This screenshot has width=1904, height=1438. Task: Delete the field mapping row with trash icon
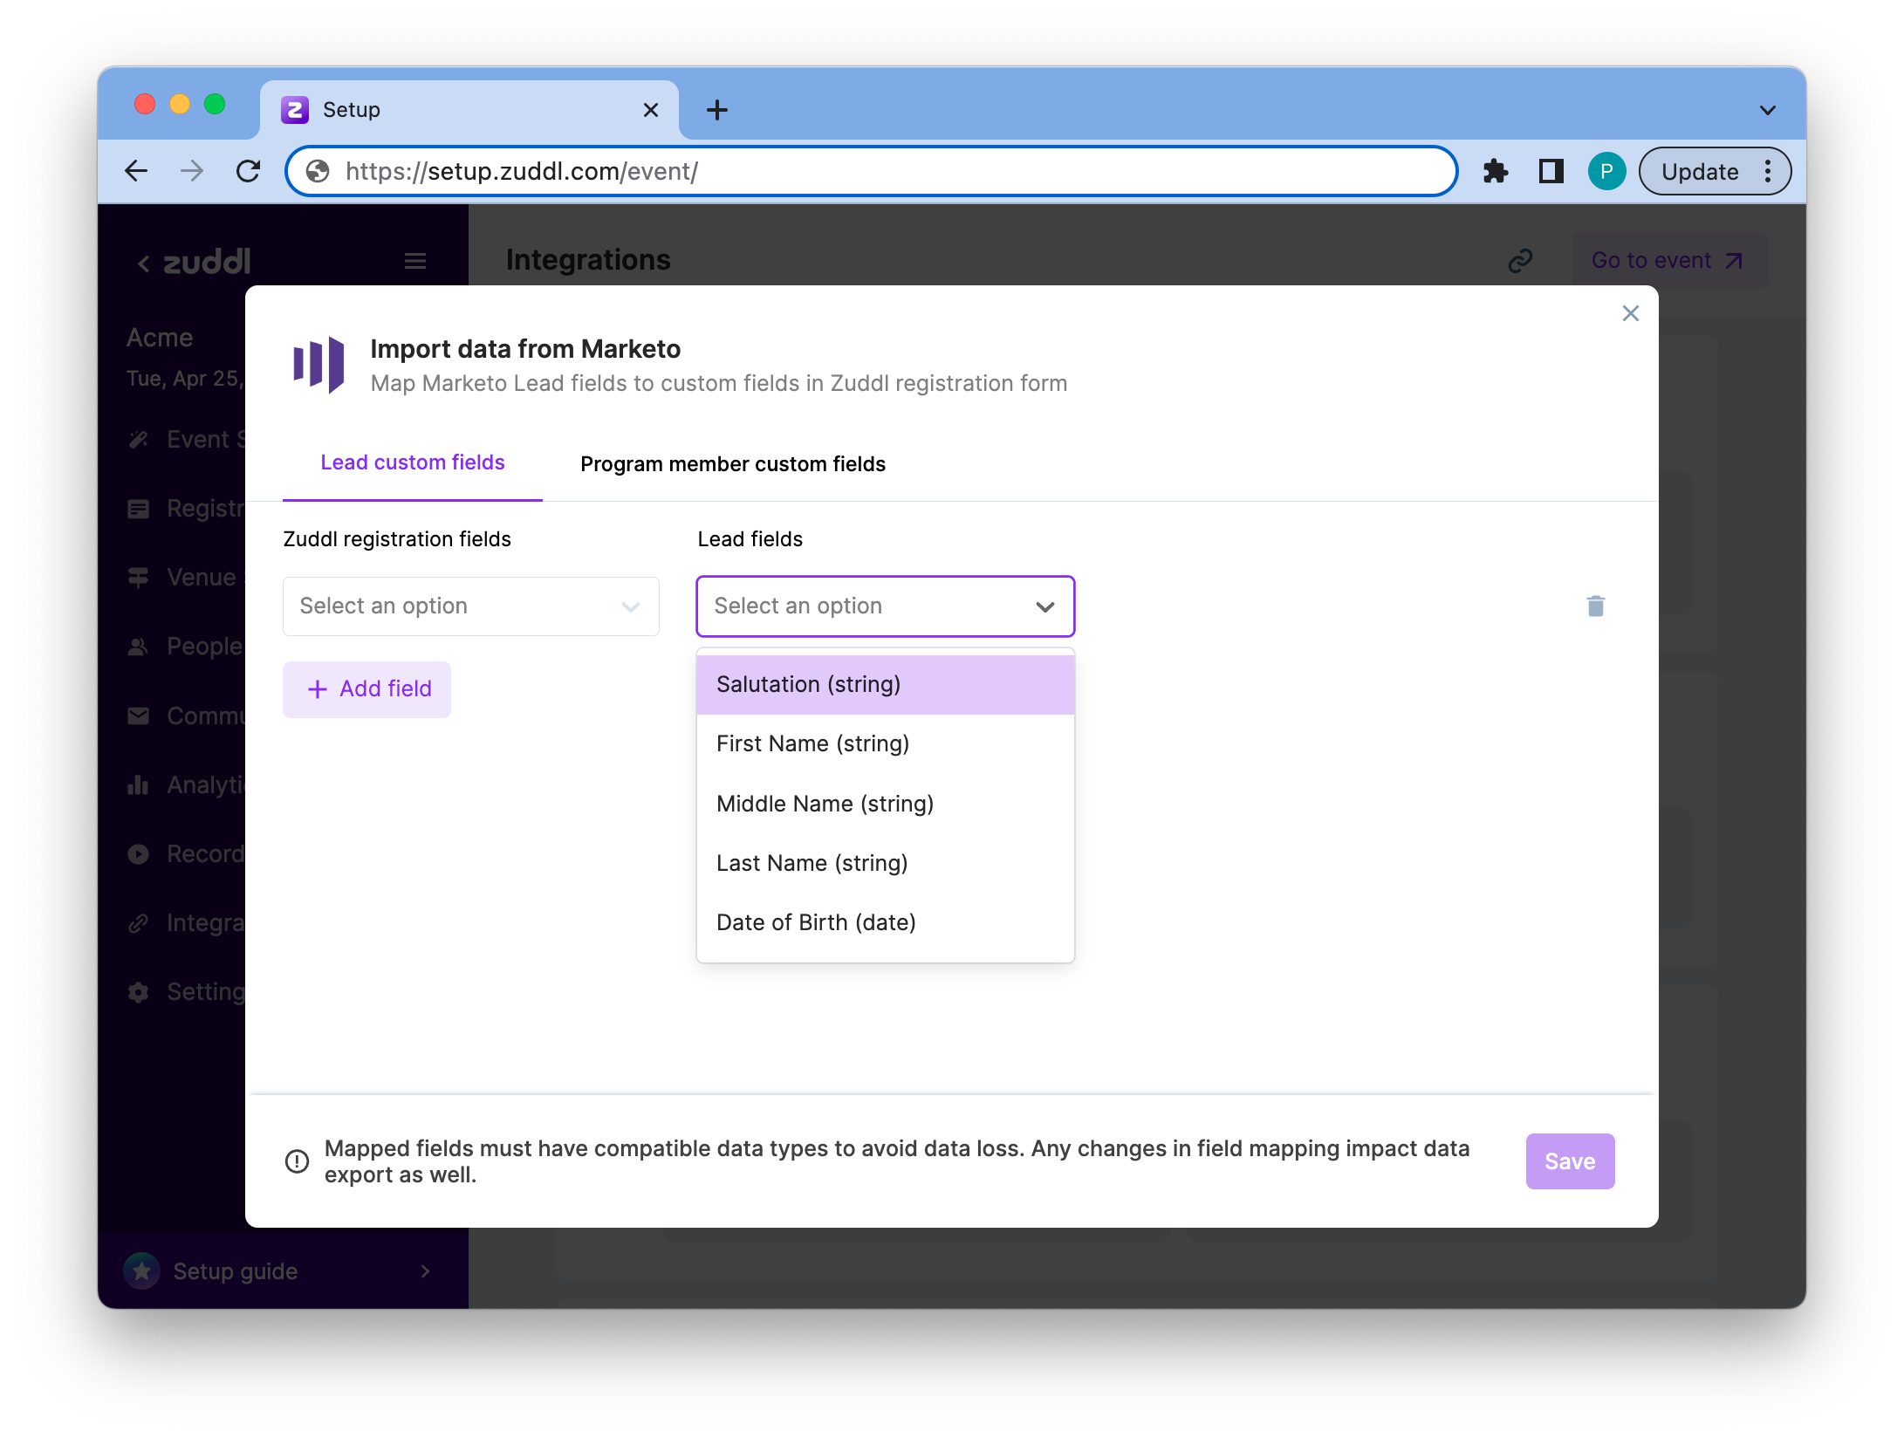[x=1594, y=606]
